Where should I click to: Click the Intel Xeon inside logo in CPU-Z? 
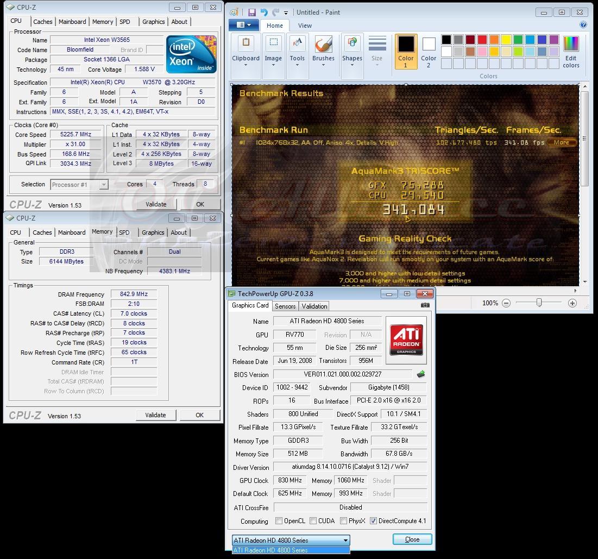pyautogui.click(x=191, y=54)
